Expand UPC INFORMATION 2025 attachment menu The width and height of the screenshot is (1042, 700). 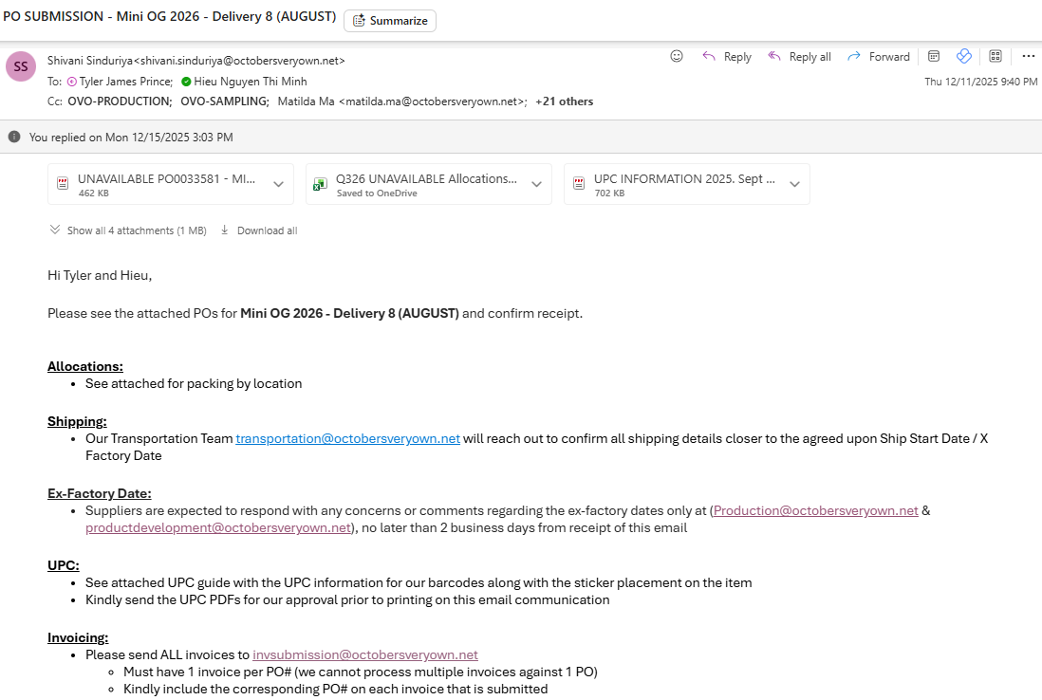pyautogui.click(x=794, y=184)
